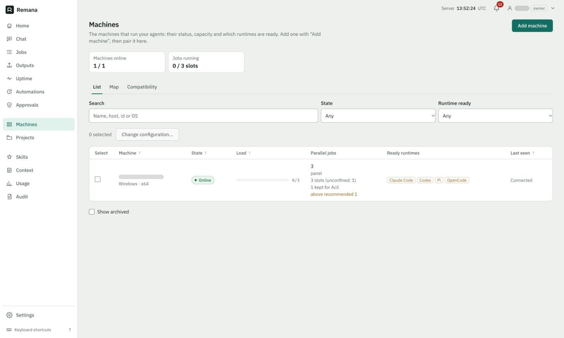564x338 pixels.
Task: Click the Chat speech bubble icon
Action: pos(9,39)
